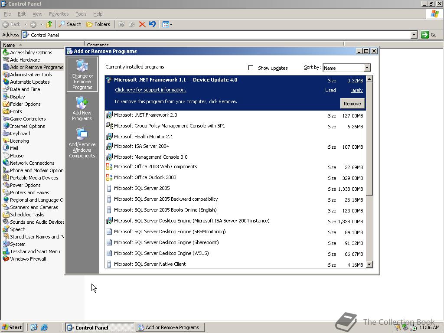Viewport: 444px width, 333px height.
Task: Click the Up folder toolbar icon
Action: (49, 24)
